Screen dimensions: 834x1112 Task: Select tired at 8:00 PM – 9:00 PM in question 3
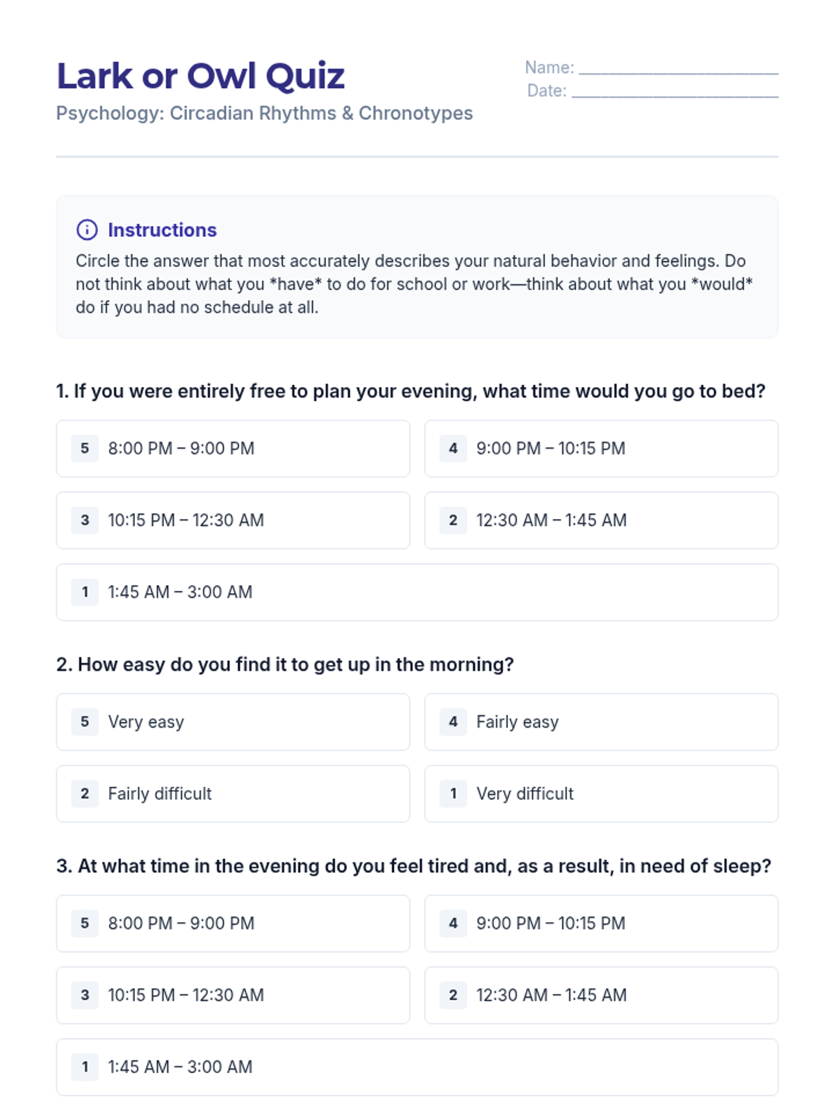tap(233, 923)
